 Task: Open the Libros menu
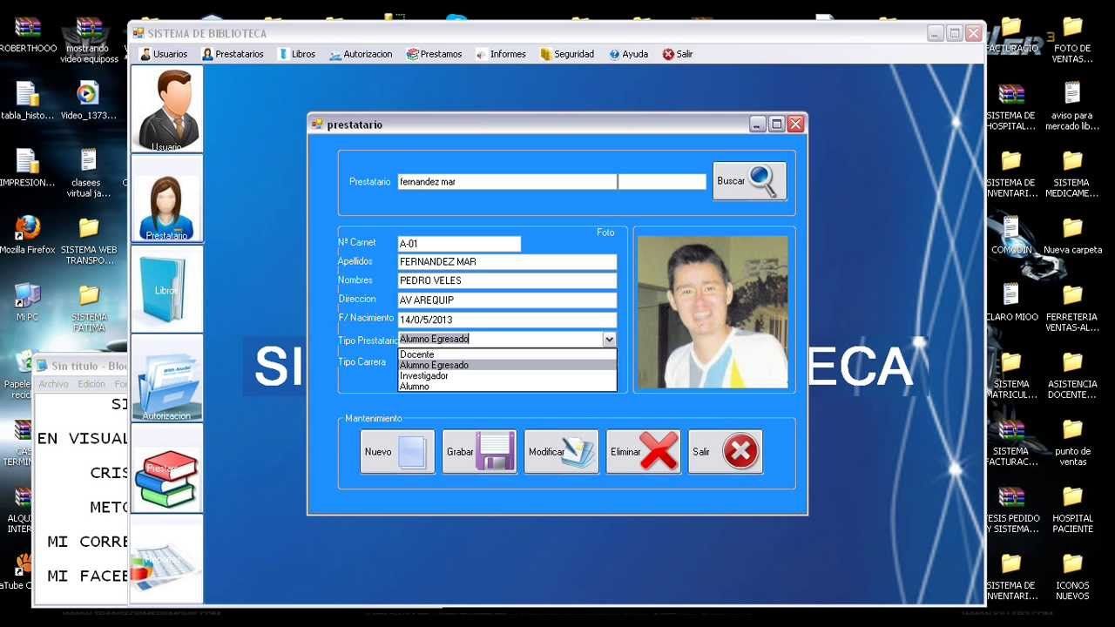click(x=297, y=54)
